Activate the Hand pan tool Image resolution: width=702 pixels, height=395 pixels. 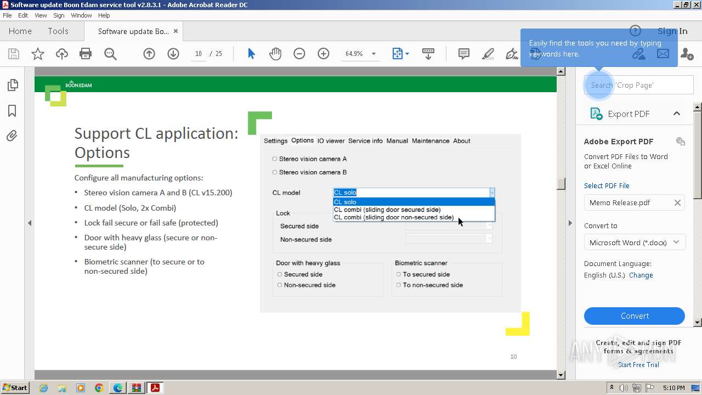(x=275, y=54)
